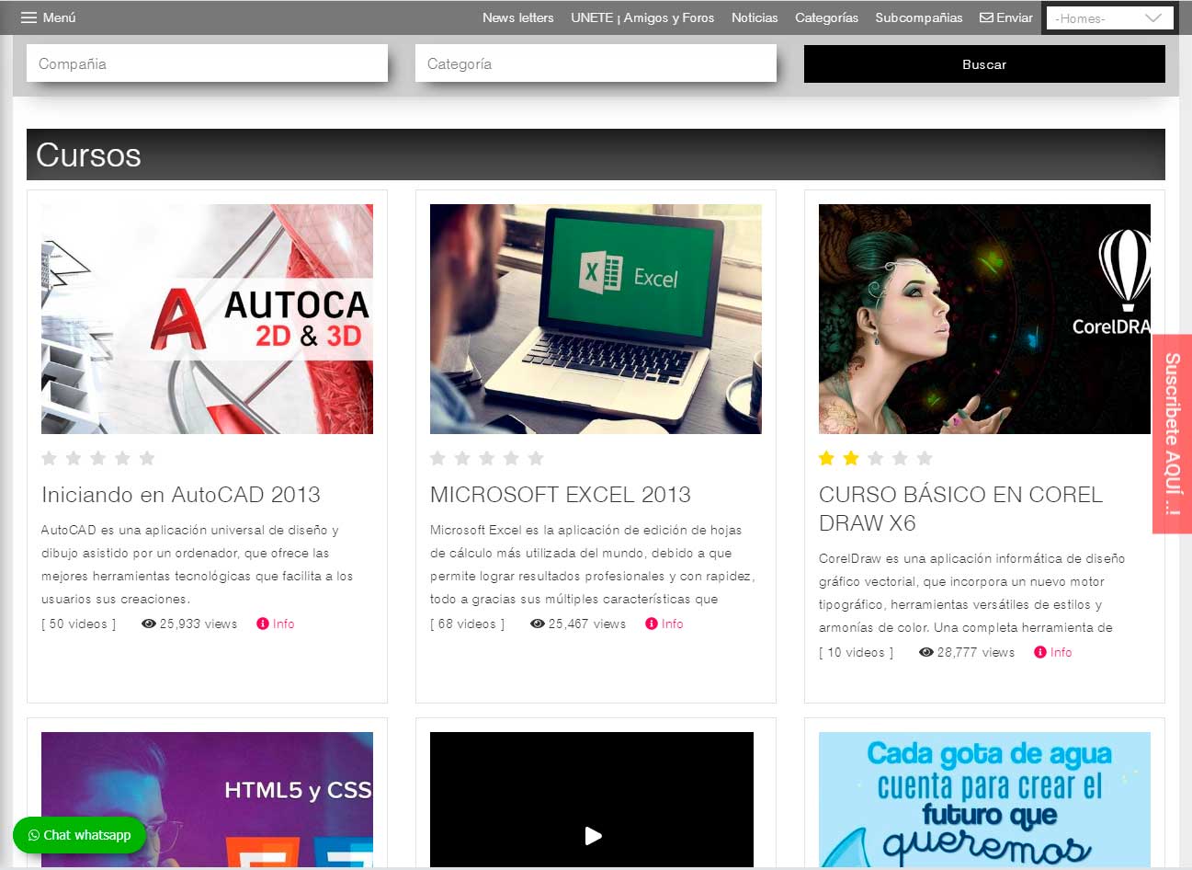
Task: Click the Info icon under Excel course
Action: 652,624
